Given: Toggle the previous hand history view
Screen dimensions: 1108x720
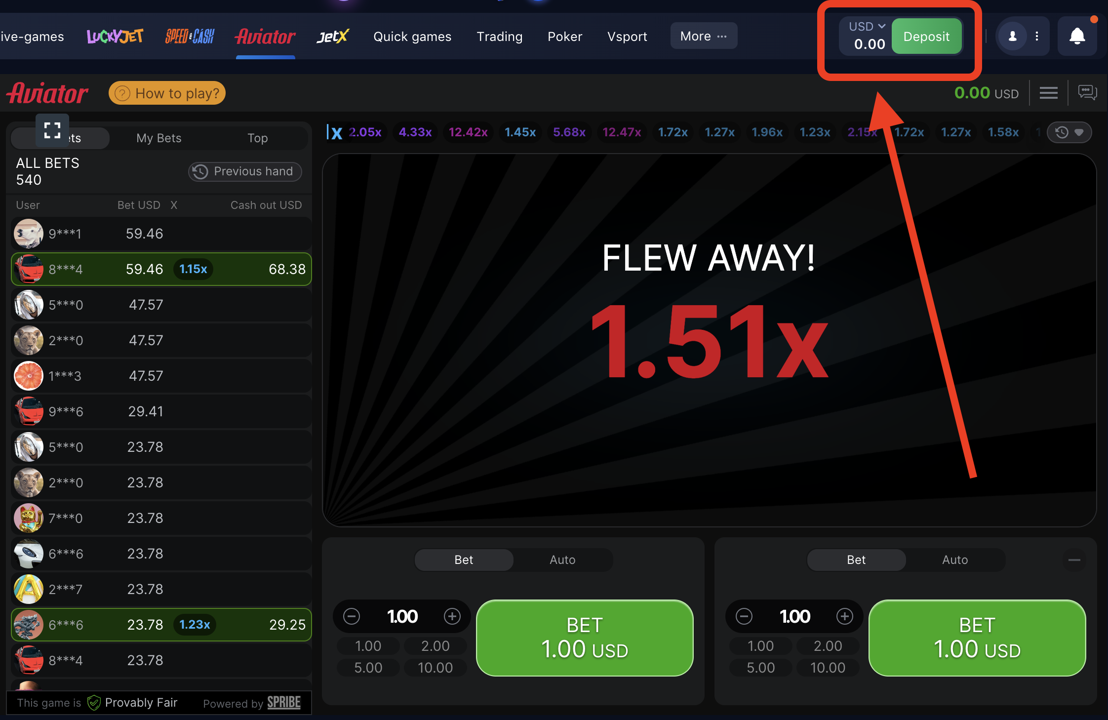Looking at the screenshot, I should [245, 171].
